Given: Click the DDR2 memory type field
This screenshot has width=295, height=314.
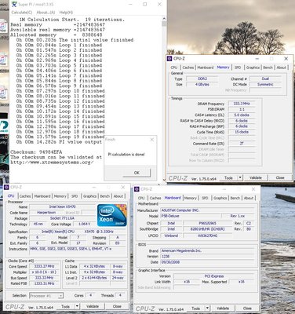Looking at the screenshot, I should 202,78.
